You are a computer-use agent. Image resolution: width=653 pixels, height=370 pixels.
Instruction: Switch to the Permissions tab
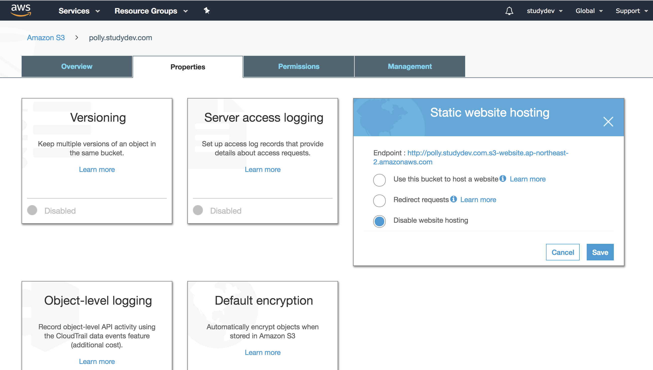pyautogui.click(x=299, y=66)
